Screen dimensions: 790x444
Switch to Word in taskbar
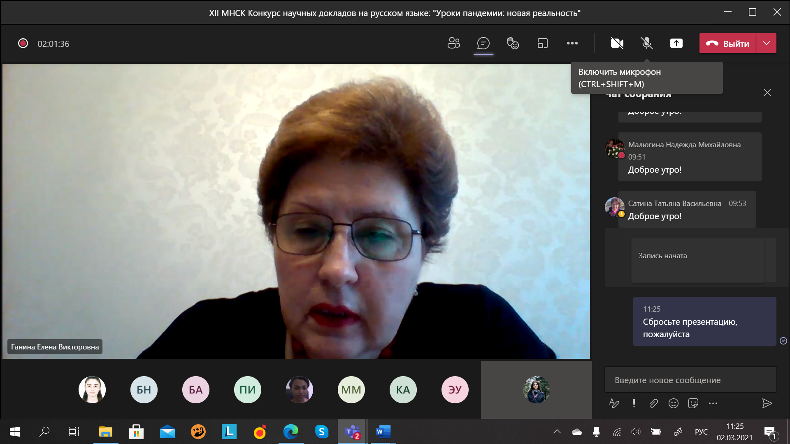point(383,432)
